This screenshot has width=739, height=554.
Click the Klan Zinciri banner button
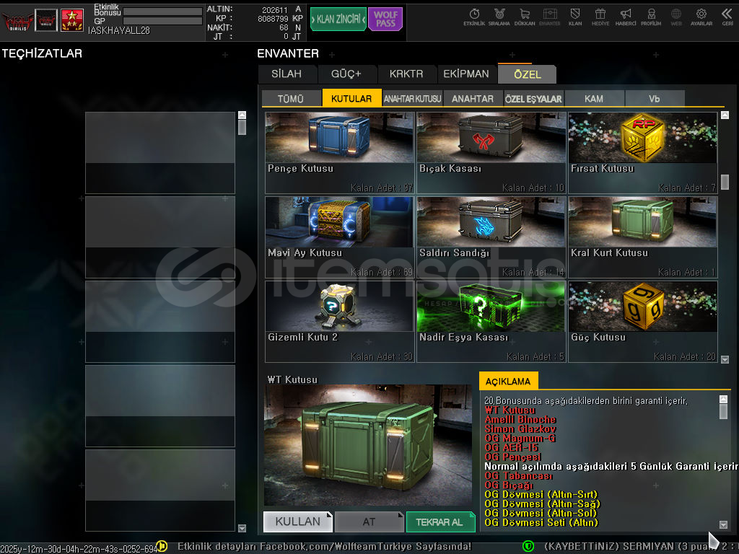coord(338,19)
